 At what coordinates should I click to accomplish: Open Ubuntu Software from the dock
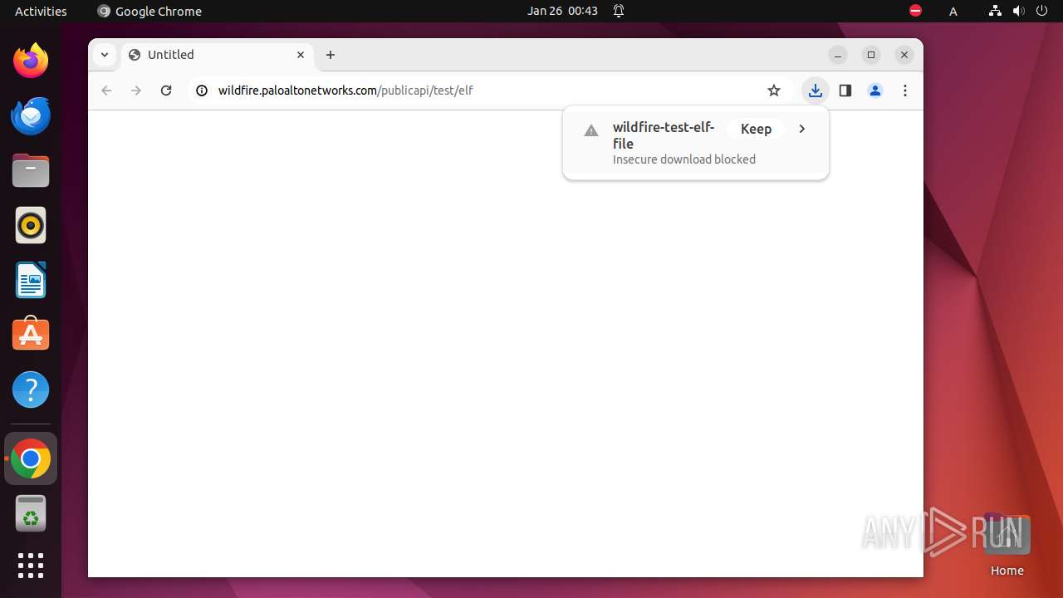click(31, 335)
